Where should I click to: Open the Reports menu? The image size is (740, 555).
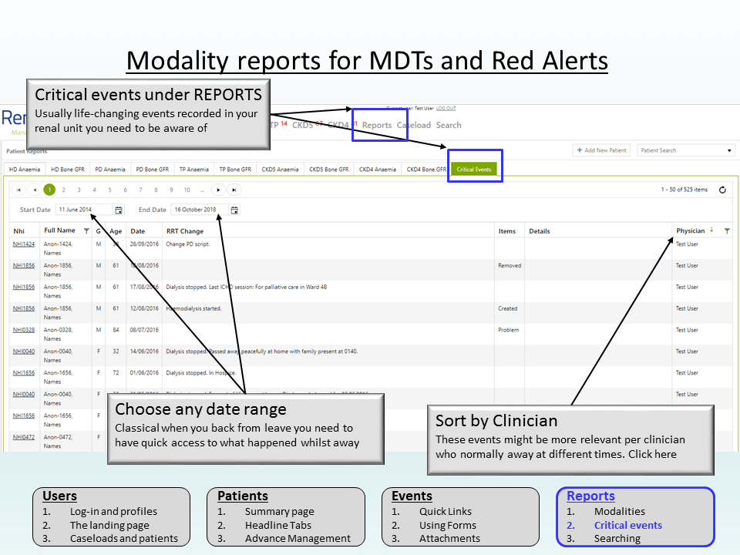(x=377, y=125)
